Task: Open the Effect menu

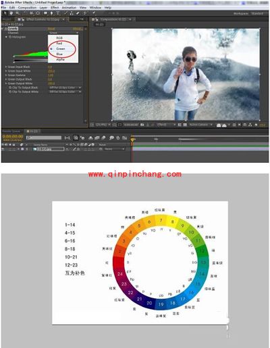Action: (55, 7)
